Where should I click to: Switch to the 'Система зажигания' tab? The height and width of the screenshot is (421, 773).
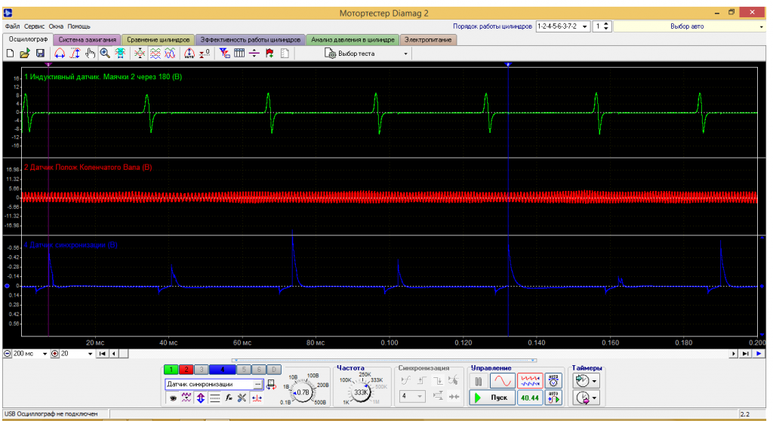(x=88, y=39)
